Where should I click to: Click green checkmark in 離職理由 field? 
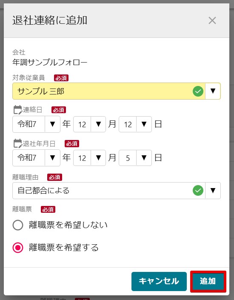(x=198, y=191)
